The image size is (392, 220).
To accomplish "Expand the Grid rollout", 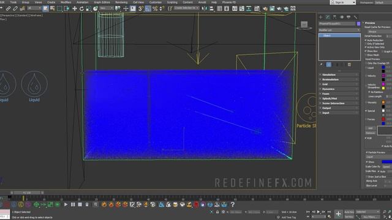I will tap(339, 84).
